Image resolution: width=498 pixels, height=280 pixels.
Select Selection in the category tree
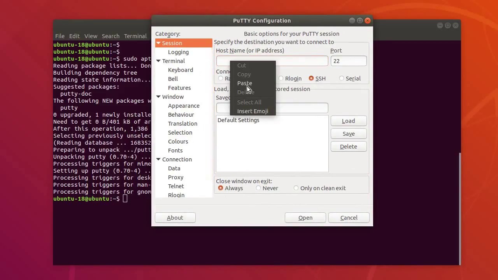click(180, 133)
